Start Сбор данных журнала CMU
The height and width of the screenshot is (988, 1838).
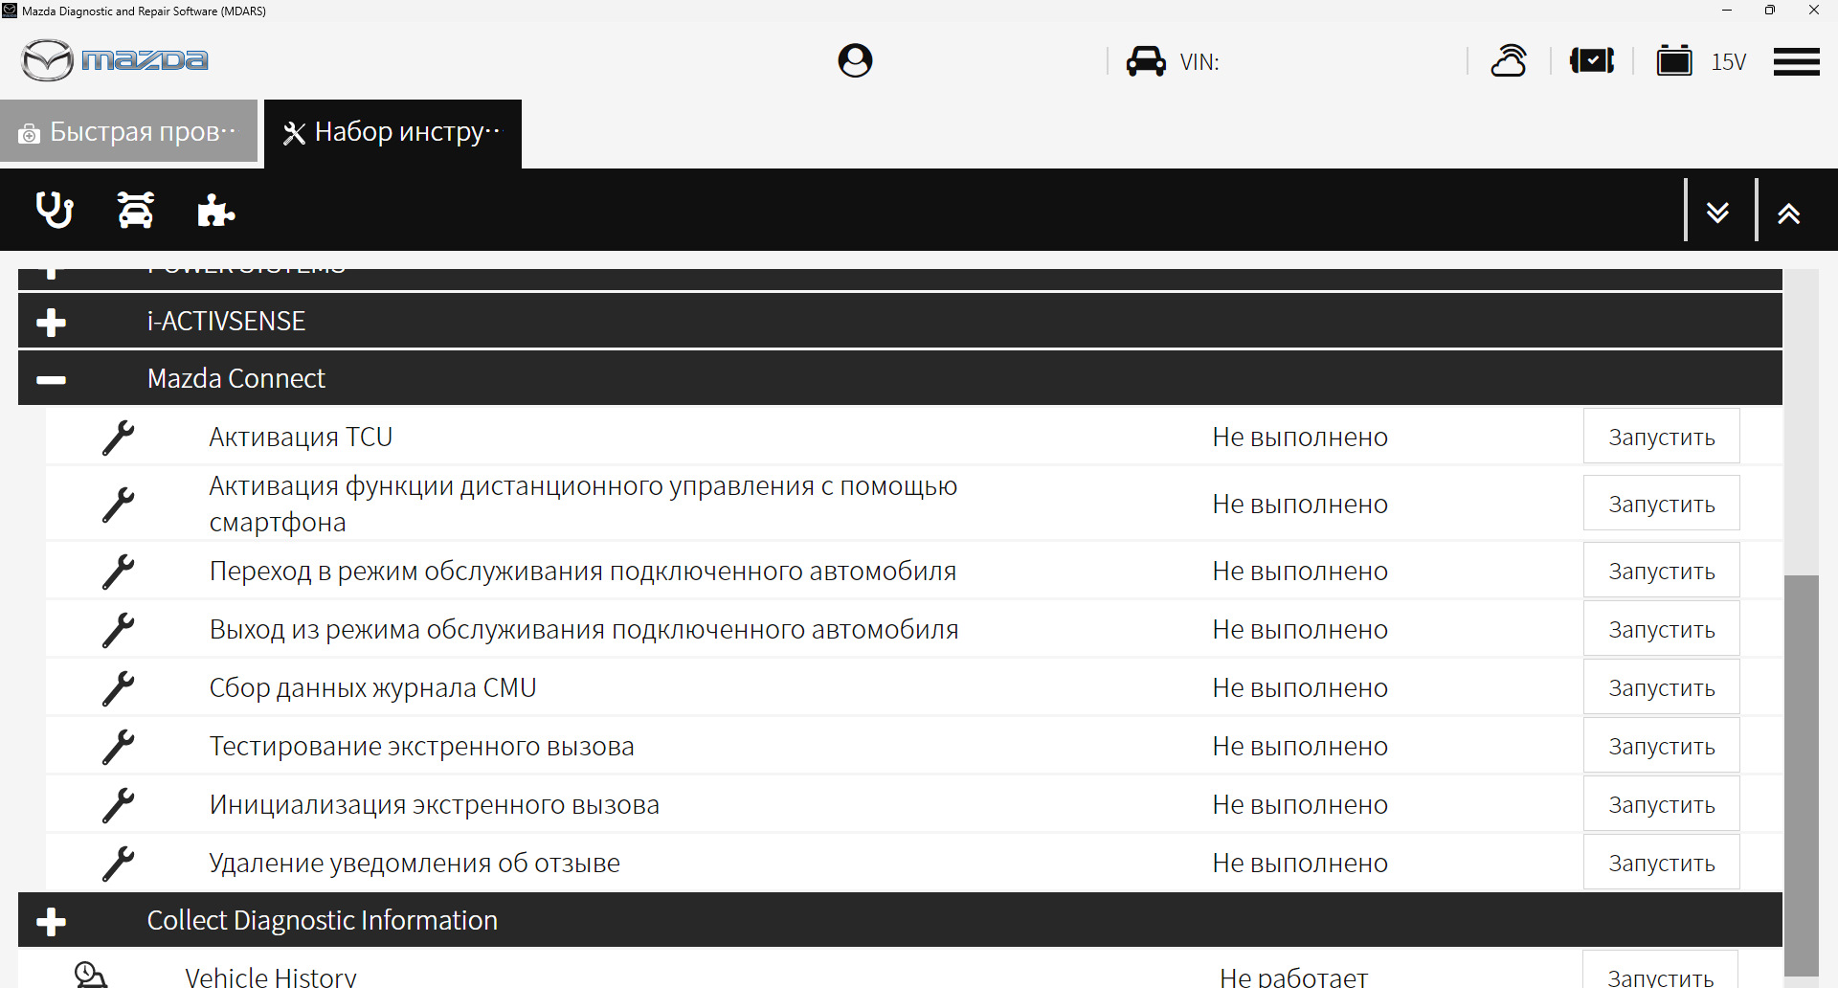pyautogui.click(x=1661, y=687)
